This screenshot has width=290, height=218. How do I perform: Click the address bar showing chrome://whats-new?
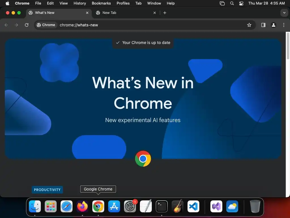(x=145, y=25)
